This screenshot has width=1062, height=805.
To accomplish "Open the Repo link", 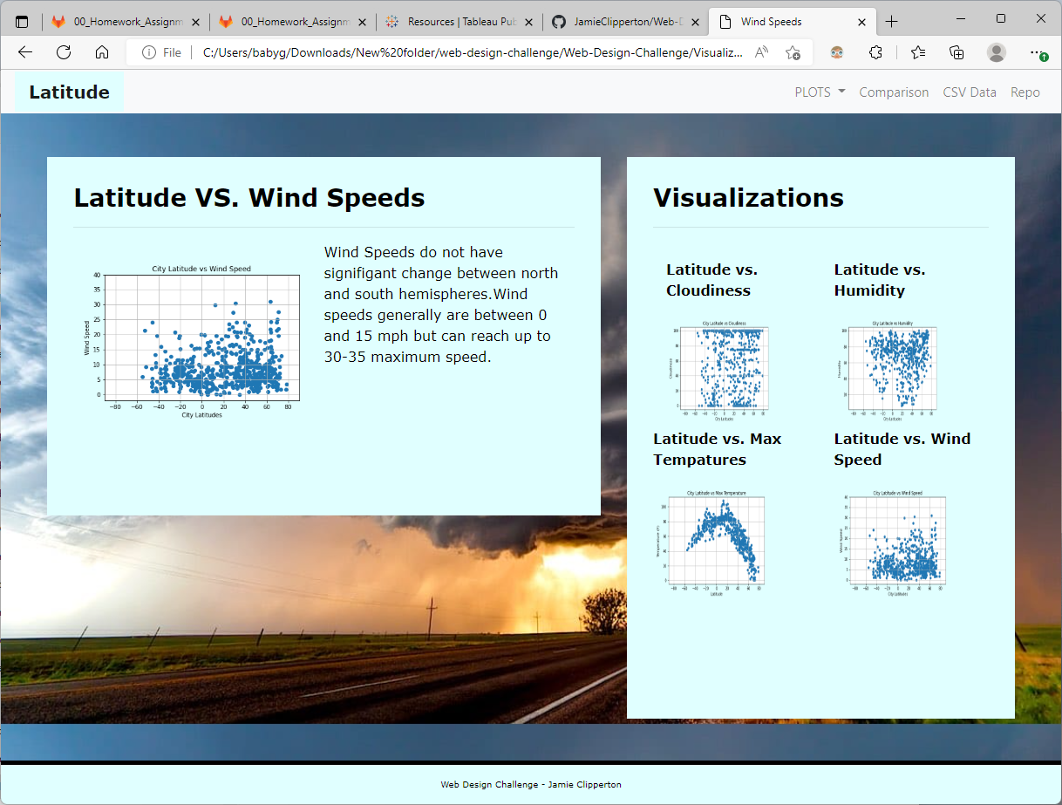I will 1025,92.
